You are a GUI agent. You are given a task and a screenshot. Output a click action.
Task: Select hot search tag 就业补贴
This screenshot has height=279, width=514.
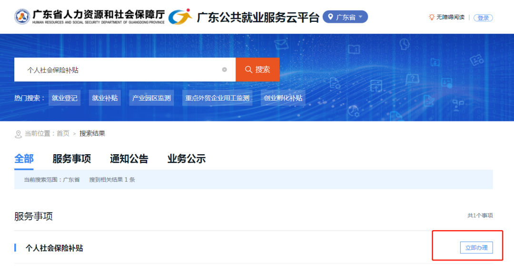(105, 98)
